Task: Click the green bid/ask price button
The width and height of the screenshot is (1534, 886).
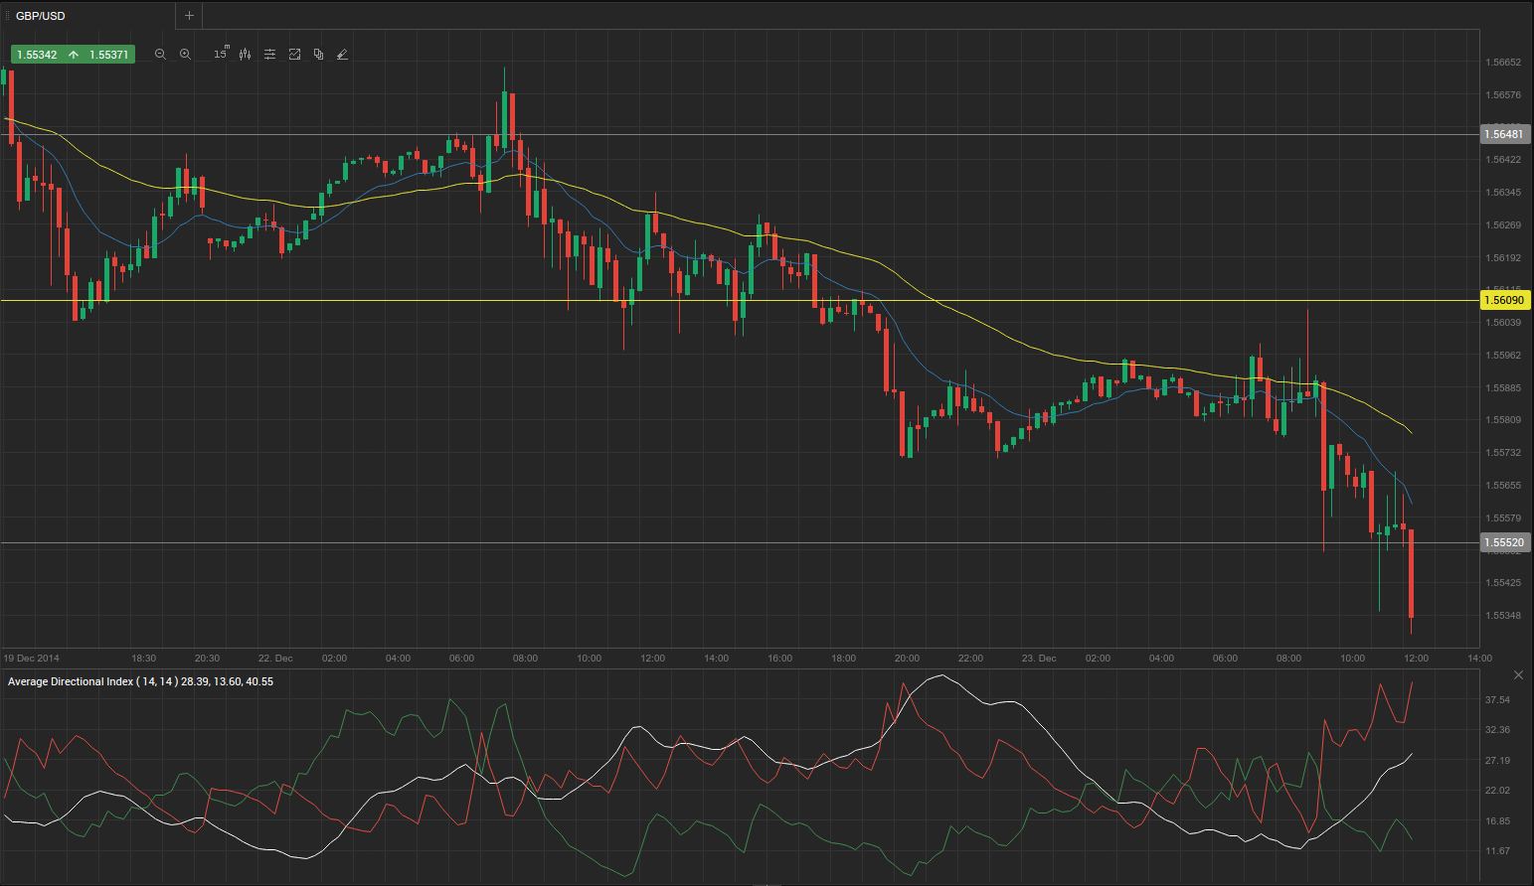Action: [72, 55]
